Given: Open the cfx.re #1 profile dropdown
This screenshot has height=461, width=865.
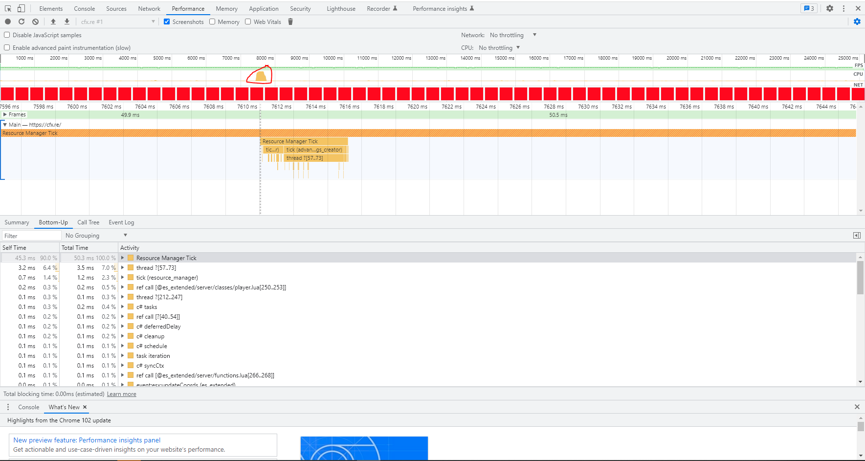Looking at the screenshot, I should [x=117, y=22].
